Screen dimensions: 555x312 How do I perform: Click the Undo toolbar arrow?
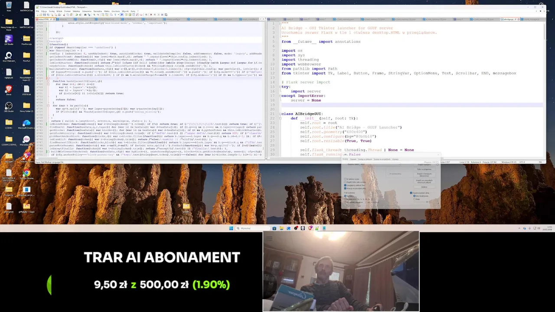76,15
